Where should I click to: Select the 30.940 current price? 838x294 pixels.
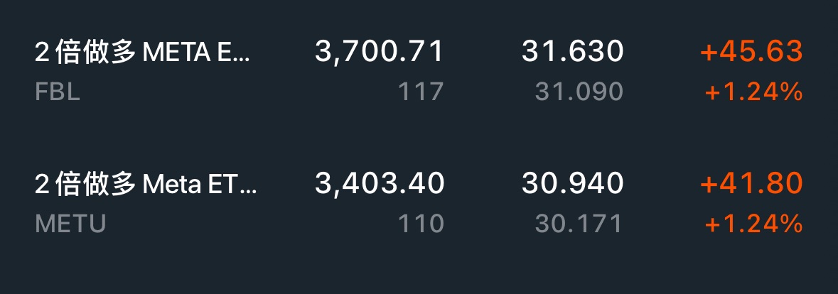pyautogui.click(x=572, y=185)
